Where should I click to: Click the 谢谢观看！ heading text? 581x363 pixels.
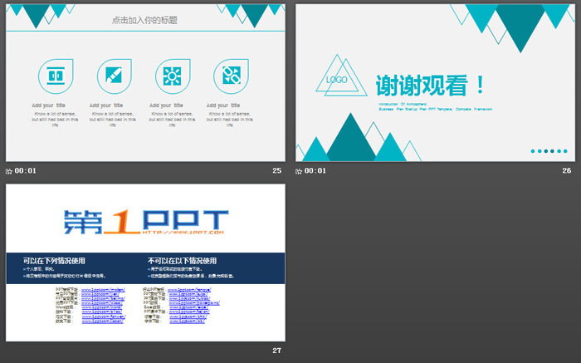pyautogui.click(x=430, y=86)
